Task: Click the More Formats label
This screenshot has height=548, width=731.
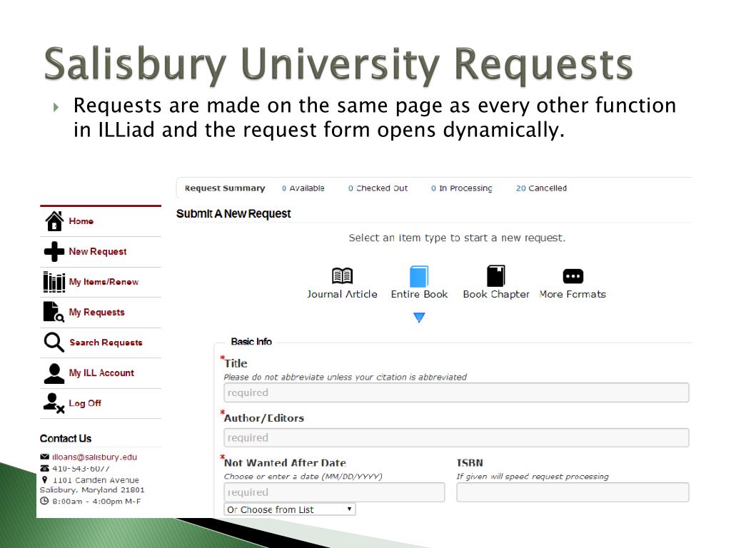Action: click(573, 295)
